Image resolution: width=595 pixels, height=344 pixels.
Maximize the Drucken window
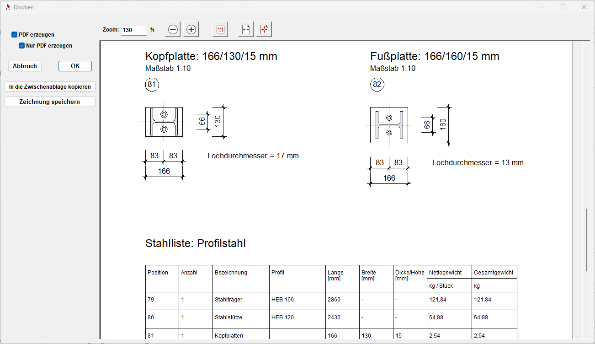563,7
